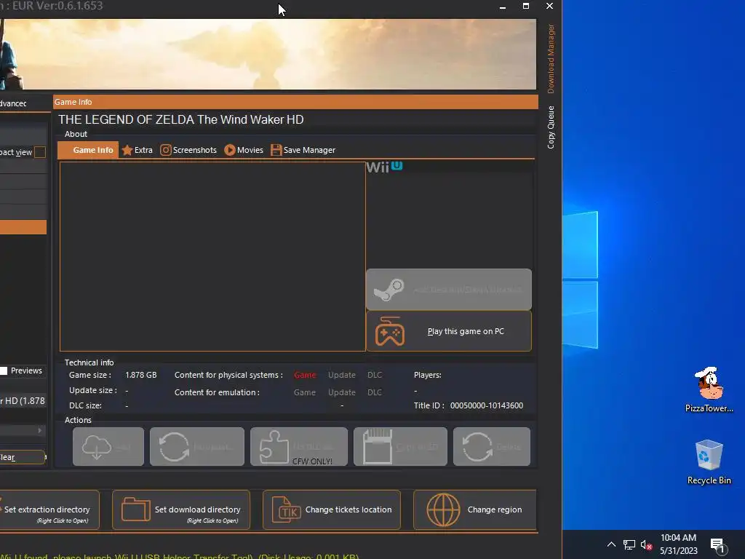This screenshot has height=559, width=745.
Task: Click the Set download directory folder icon
Action: [136, 510]
